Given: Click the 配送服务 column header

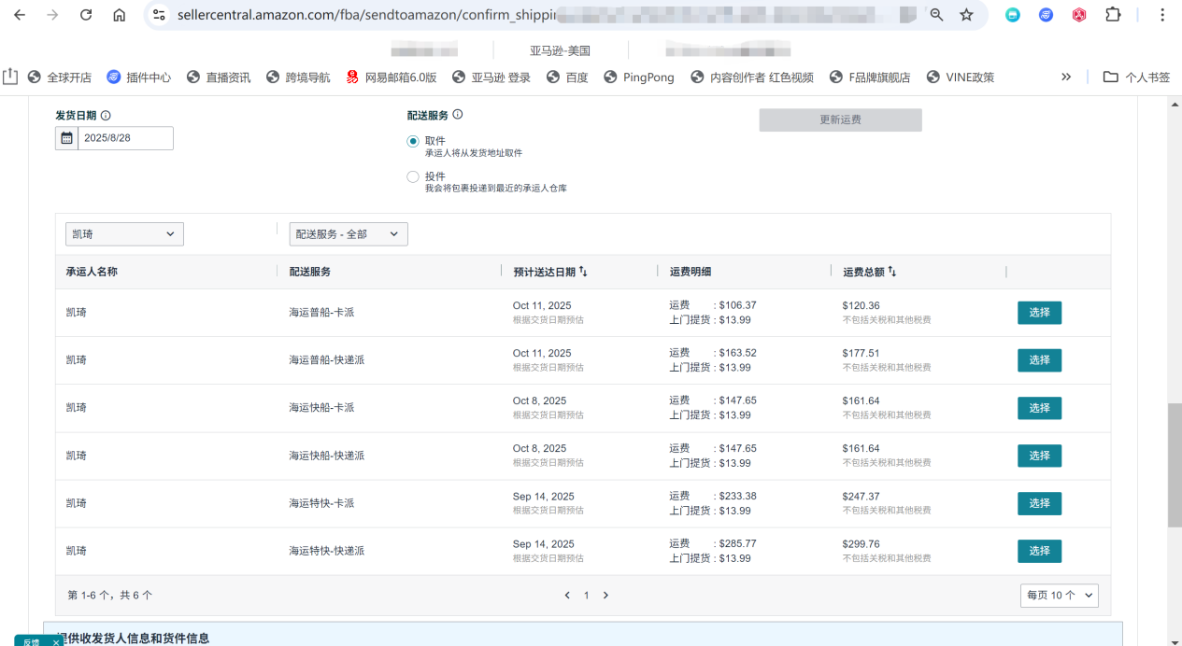Looking at the screenshot, I should pos(309,272).
